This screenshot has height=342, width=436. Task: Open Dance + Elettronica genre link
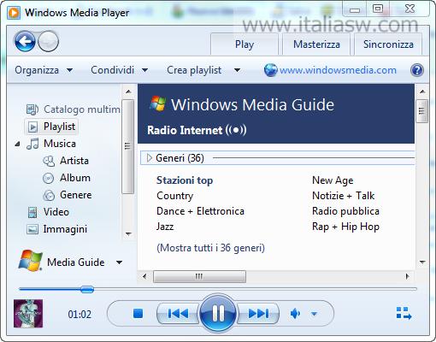coord(200,211)
